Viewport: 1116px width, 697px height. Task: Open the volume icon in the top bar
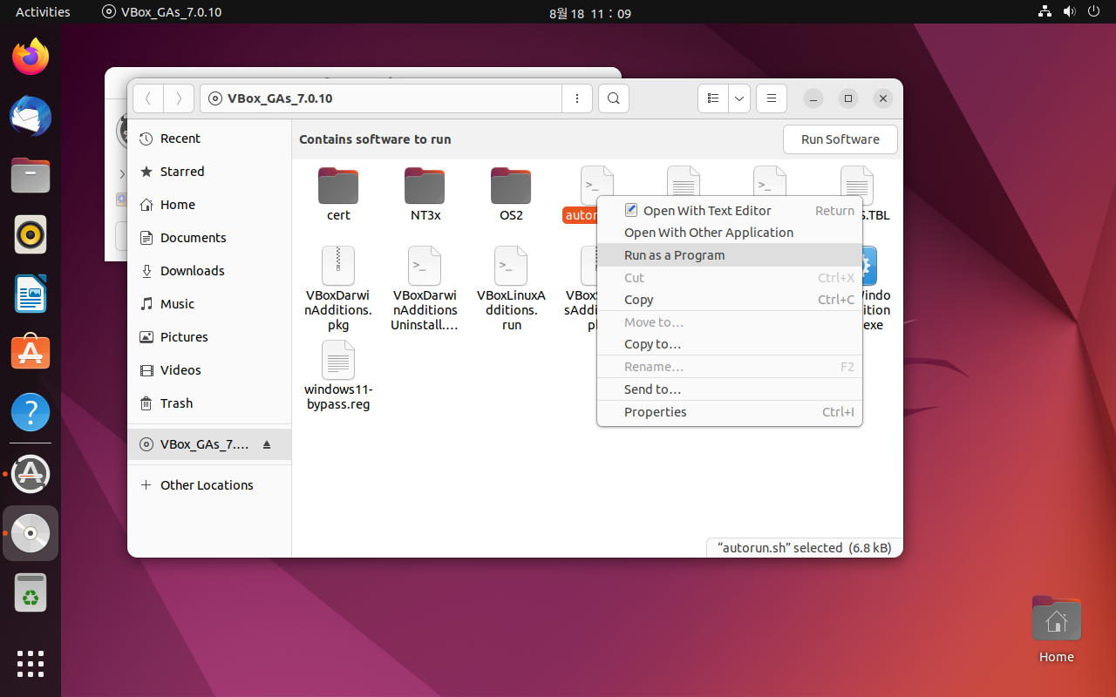click(x=1069, y=12)
